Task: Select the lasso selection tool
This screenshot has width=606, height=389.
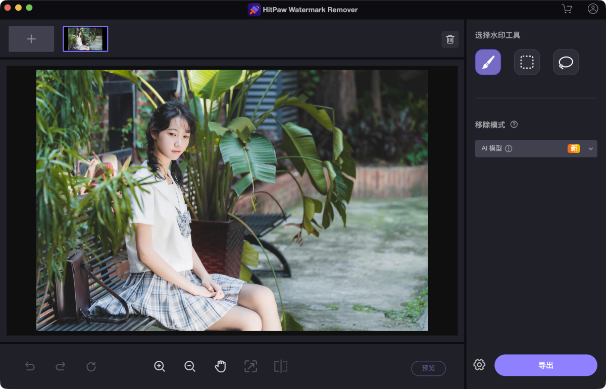Action: [566, 62]
